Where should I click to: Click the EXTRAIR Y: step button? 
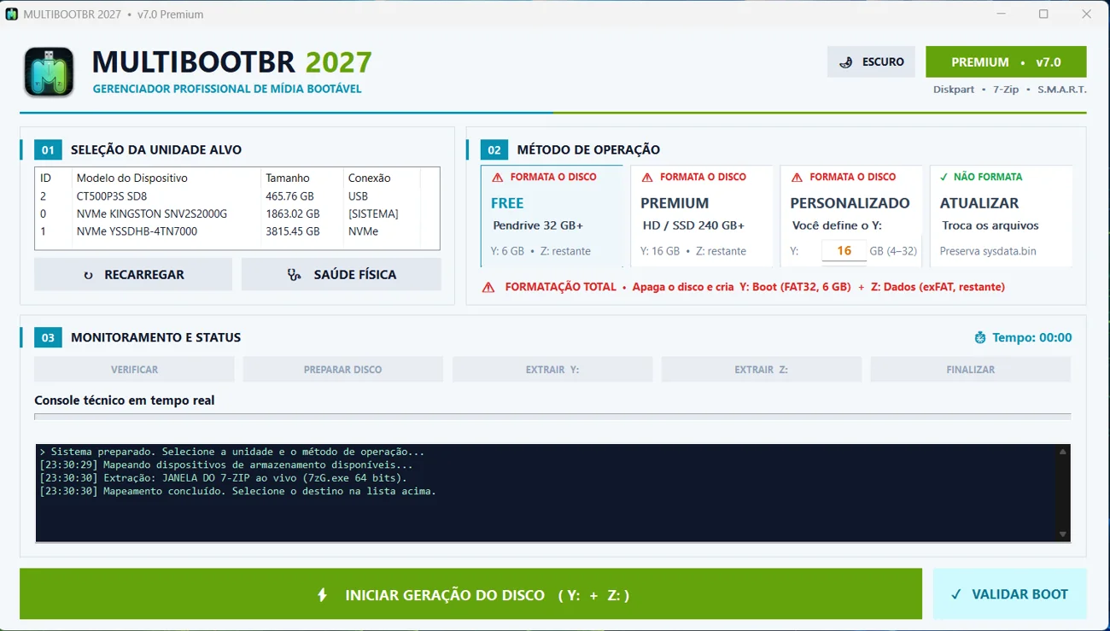(x=552, y=370)
